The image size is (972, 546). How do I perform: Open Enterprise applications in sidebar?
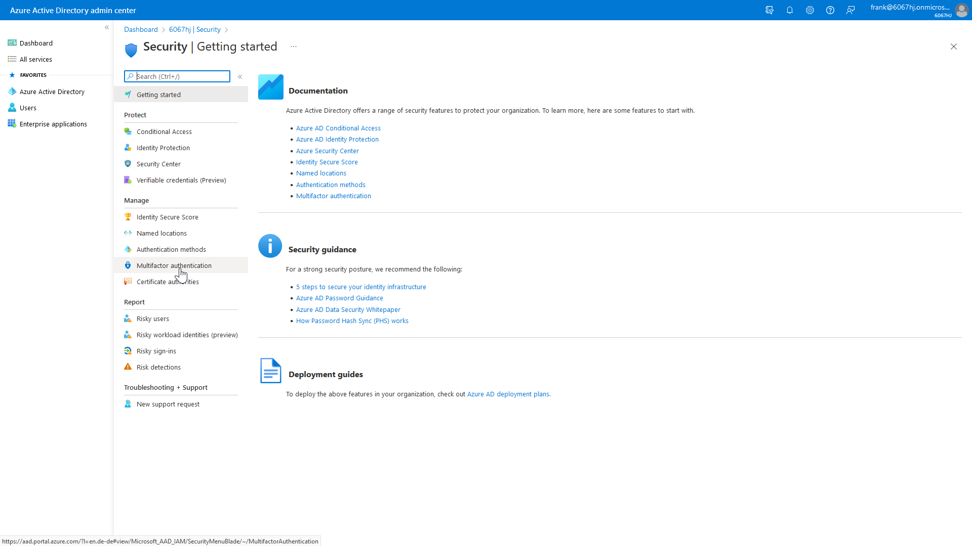[x=53, y=124]
